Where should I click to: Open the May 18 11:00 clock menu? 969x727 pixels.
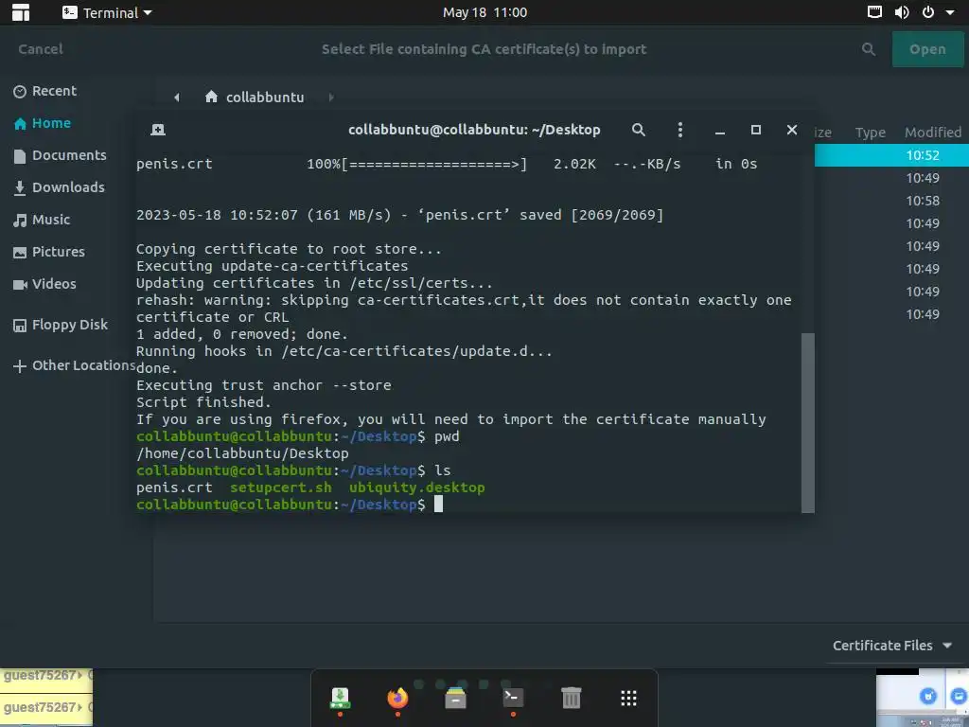pos(484,12)
